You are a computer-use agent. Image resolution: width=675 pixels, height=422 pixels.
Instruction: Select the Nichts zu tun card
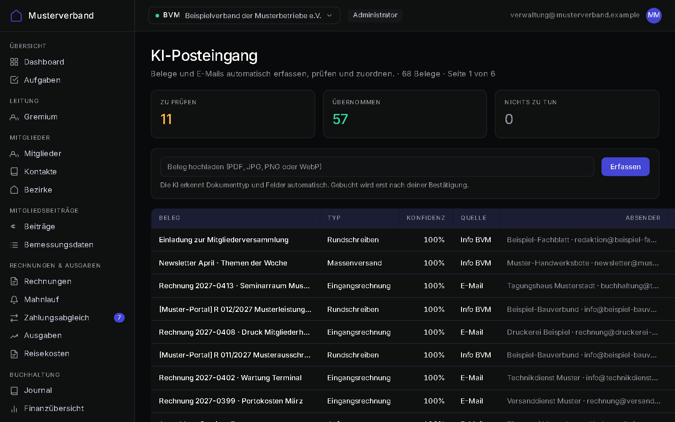point(577,114)
